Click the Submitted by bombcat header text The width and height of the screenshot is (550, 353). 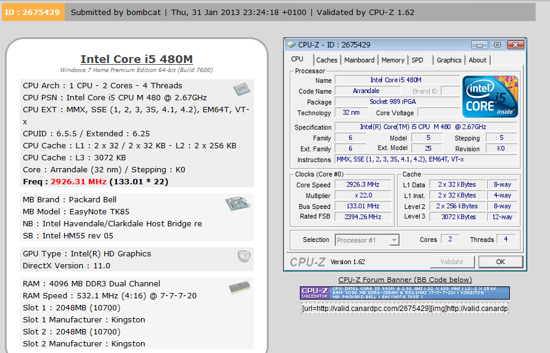[x=116, y=12]
